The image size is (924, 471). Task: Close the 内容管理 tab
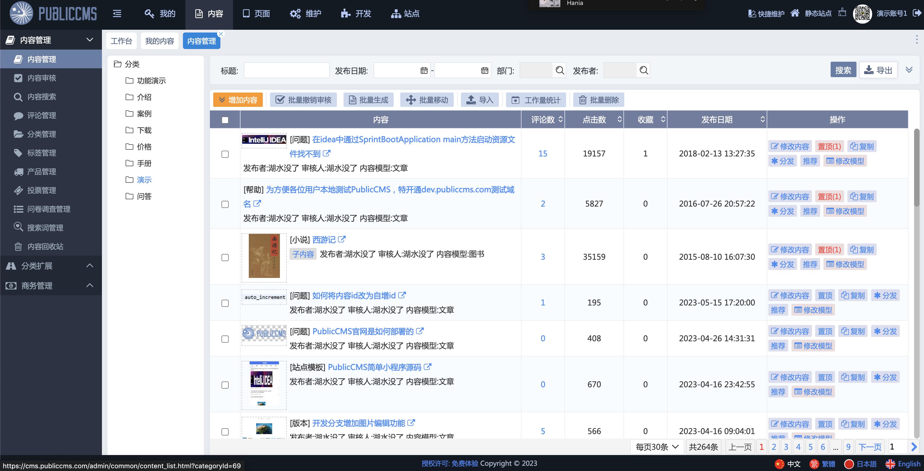221,34
